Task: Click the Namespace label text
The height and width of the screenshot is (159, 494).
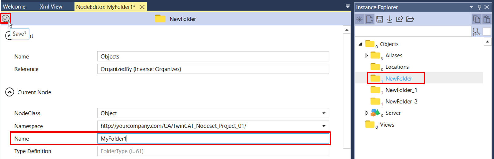Action: (29, 126)
